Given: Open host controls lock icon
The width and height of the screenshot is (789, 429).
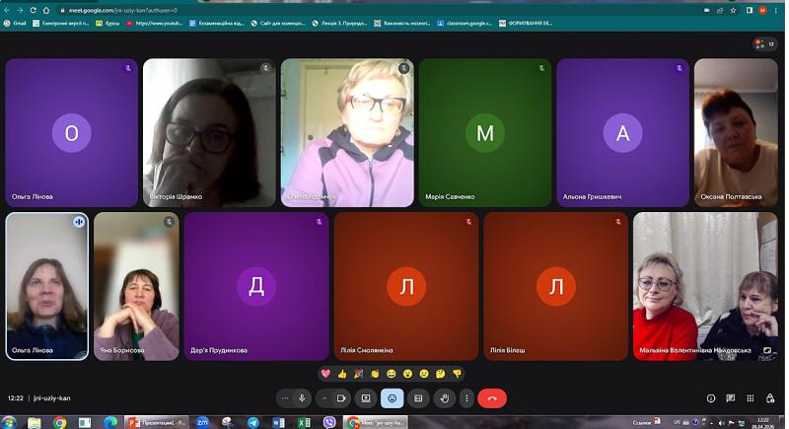Looking at the screenshot, I should point(769,398).
